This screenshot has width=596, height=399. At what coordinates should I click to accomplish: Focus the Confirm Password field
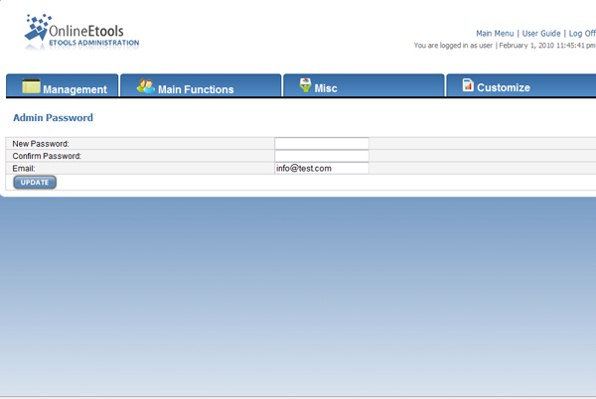pos(322,156)
